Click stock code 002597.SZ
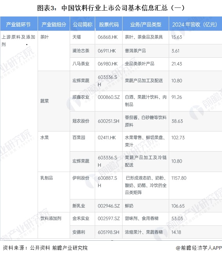222x256 pixels. [109, 218]
